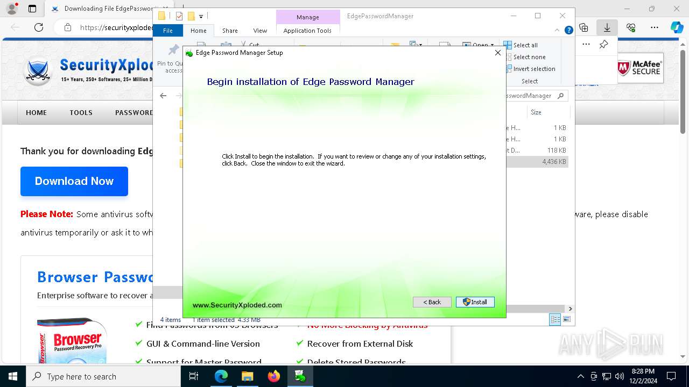Open the Windows Start menu

click(x=13, y=376)
